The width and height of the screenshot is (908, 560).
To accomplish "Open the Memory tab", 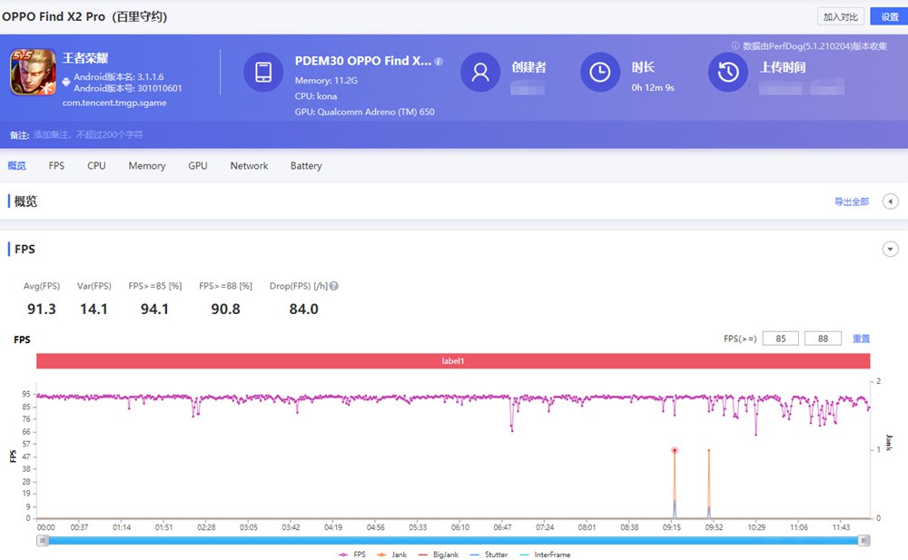I will tap(147, 165).
